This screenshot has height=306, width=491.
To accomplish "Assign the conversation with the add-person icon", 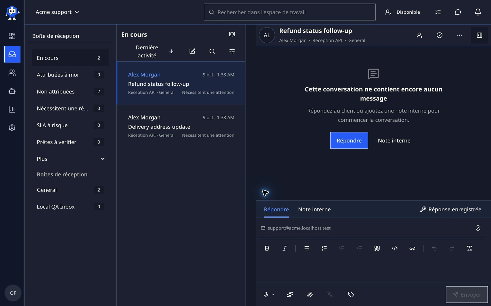I will point(419,35).
